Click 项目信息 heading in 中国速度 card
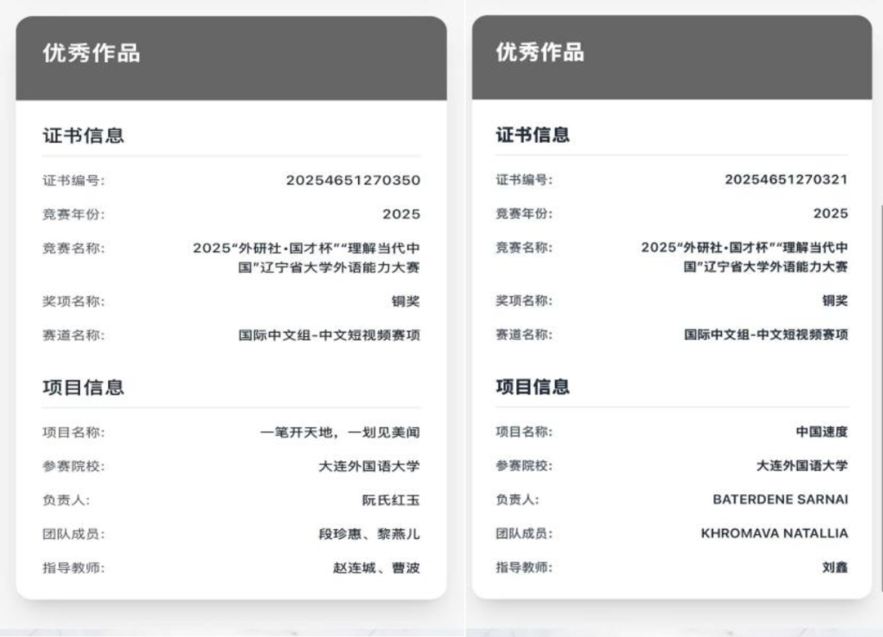883x637 pixels. pyautogui.click(x=532, y=387)
